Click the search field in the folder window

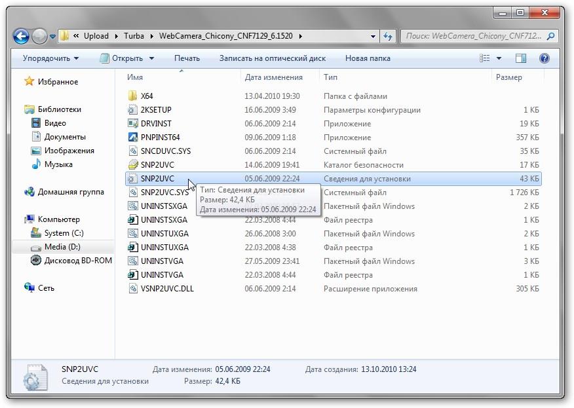point(475,36)
